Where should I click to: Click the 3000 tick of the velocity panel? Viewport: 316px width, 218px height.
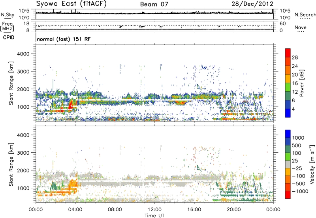click(x=23, y=153)
